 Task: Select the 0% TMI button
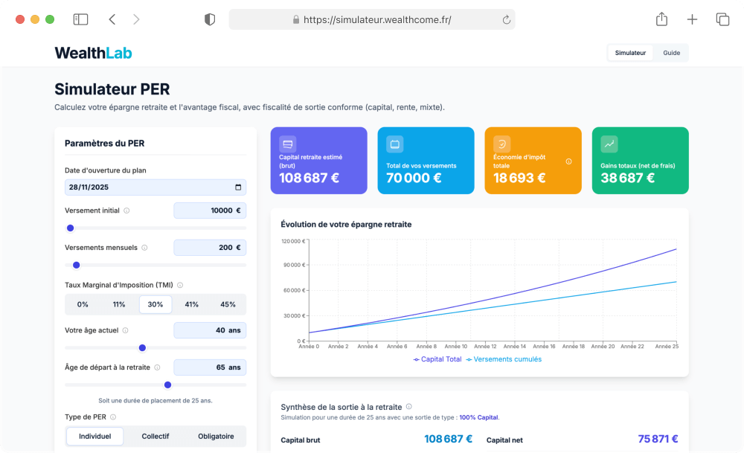tap(82, 304)
